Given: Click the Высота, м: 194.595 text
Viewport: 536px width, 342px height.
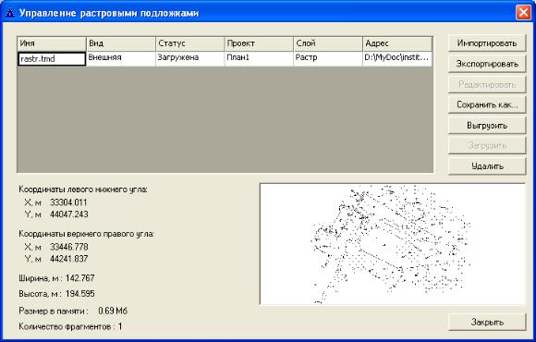Looking at the screenshot, I should coord(56,294).
